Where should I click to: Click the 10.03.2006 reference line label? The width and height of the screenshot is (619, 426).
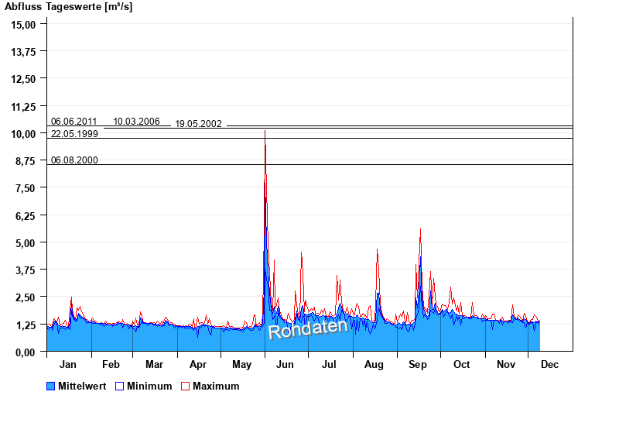[136, 122]
